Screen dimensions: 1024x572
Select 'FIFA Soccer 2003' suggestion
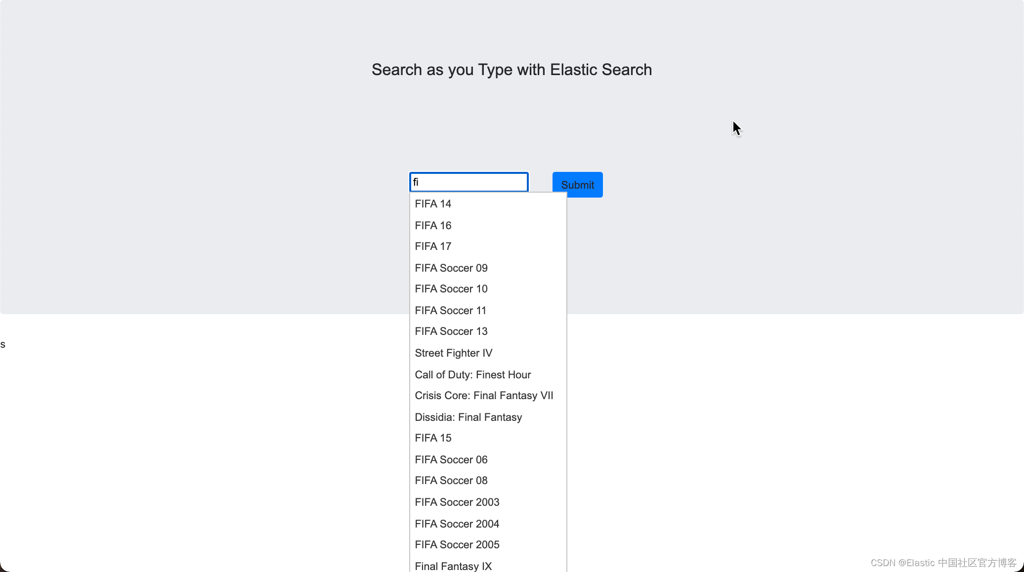click(457, 502)
